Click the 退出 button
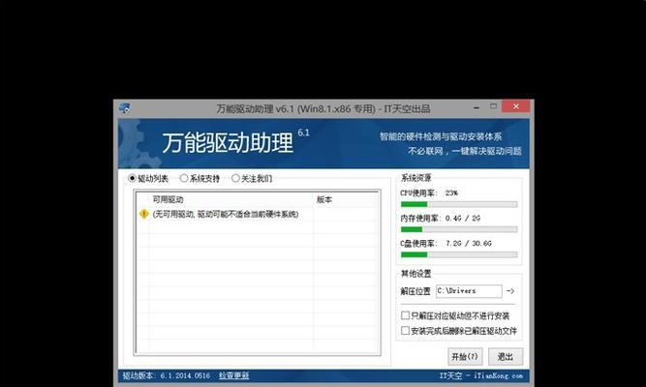Viewport: 646px width, 387px height. [506, 357]
